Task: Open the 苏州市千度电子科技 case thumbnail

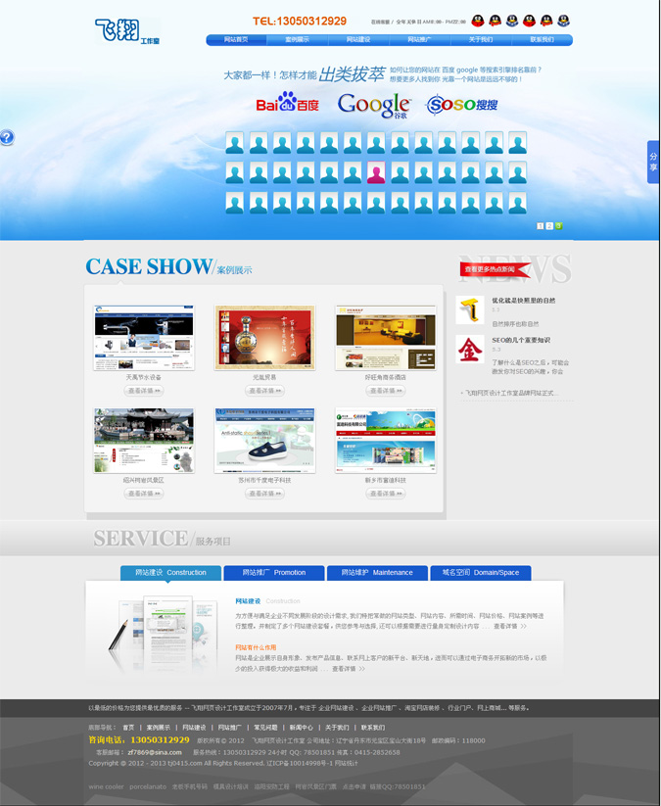Action: (x=264, y=441)
